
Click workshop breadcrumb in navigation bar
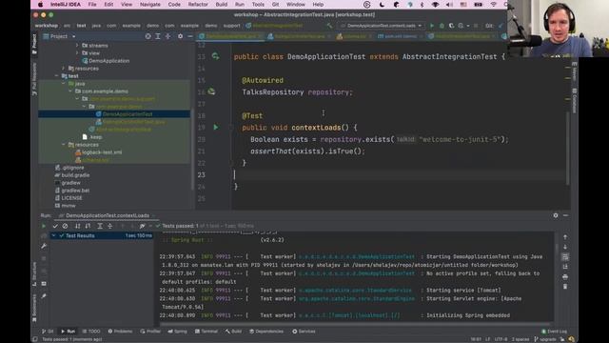[x=47, y=26]
